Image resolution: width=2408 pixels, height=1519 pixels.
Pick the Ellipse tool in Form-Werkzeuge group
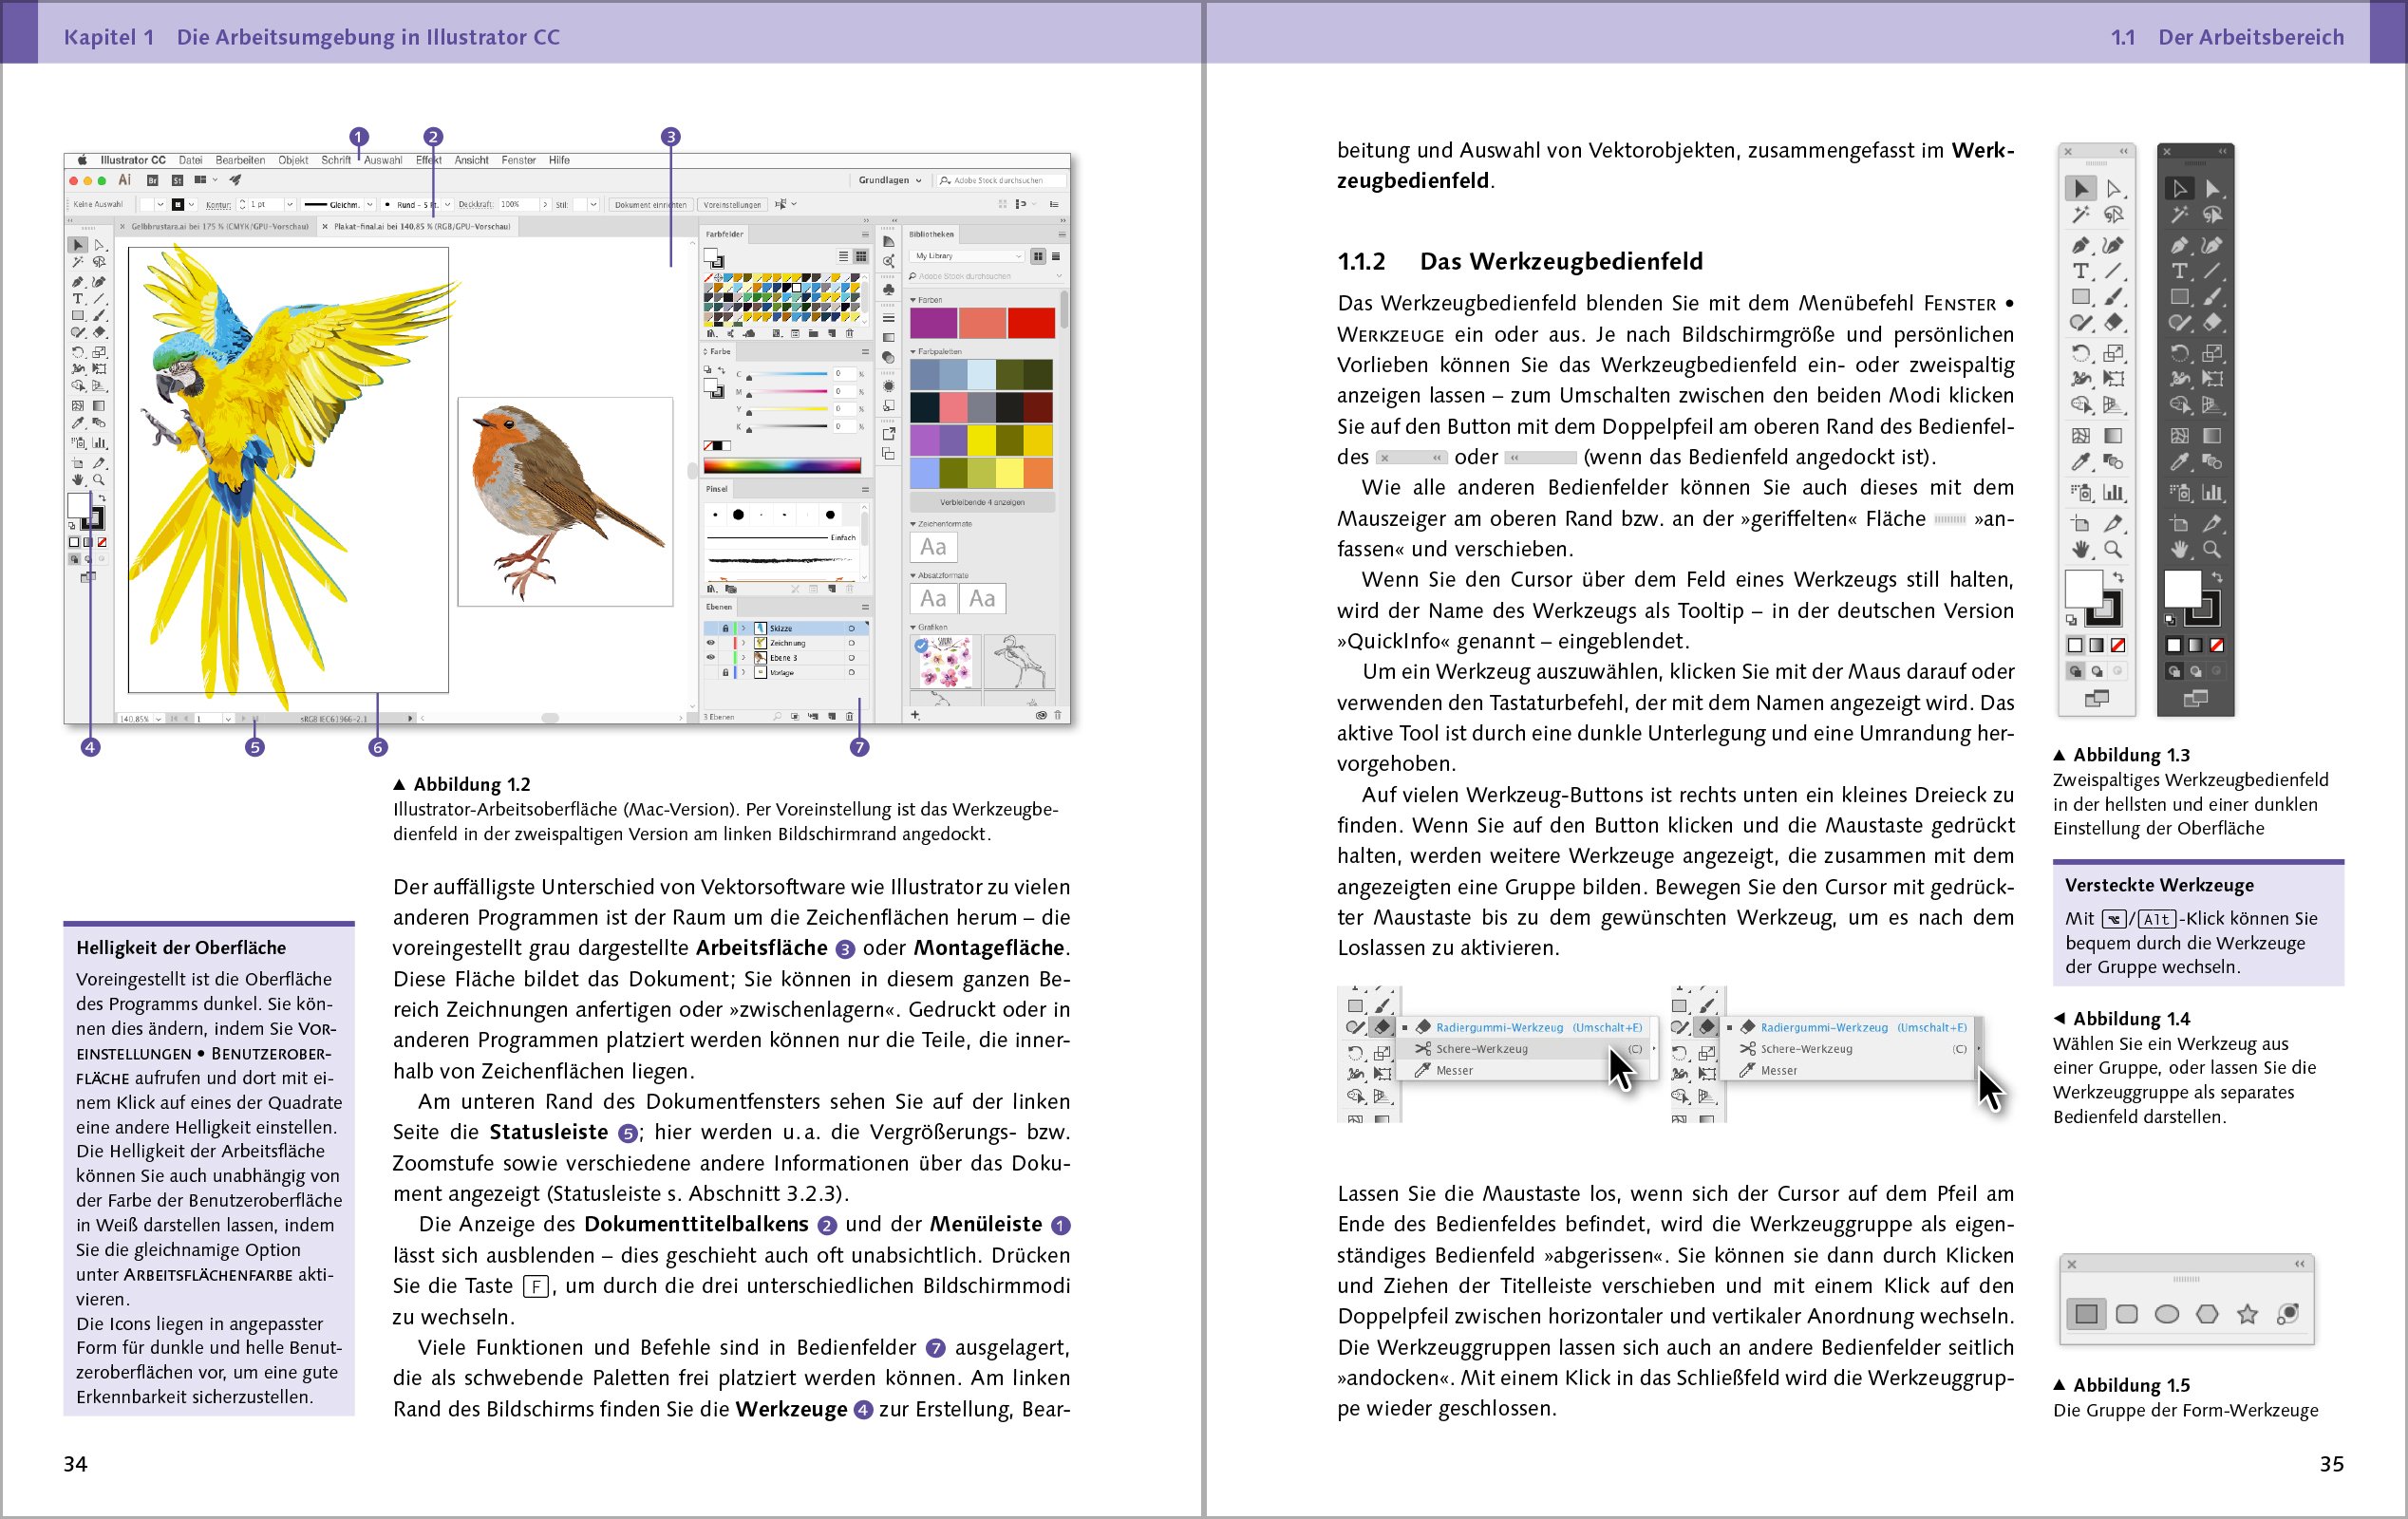tap(2167, 1314)
